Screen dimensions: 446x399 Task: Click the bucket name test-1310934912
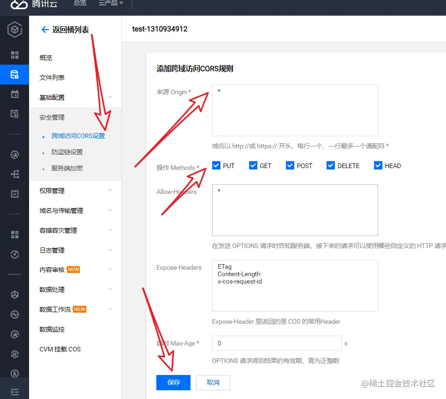pos(160,29)
